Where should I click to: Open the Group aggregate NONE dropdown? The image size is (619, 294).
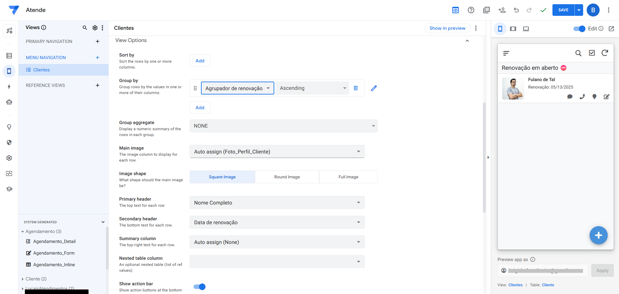283,126
